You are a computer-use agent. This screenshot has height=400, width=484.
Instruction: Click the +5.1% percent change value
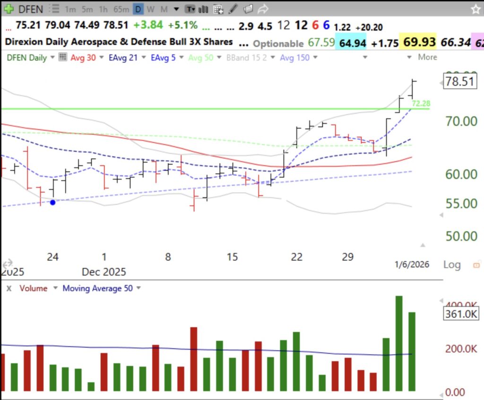(182, 25)
